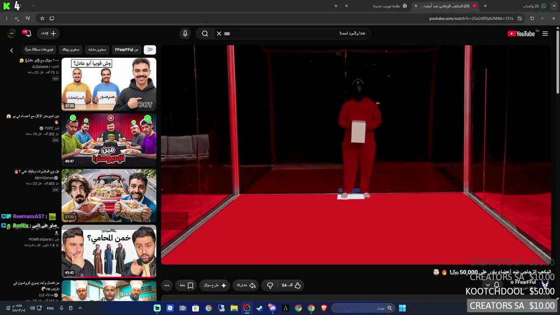
Task: Open the three chefs video thumbnail
Action: click(109, 291)
